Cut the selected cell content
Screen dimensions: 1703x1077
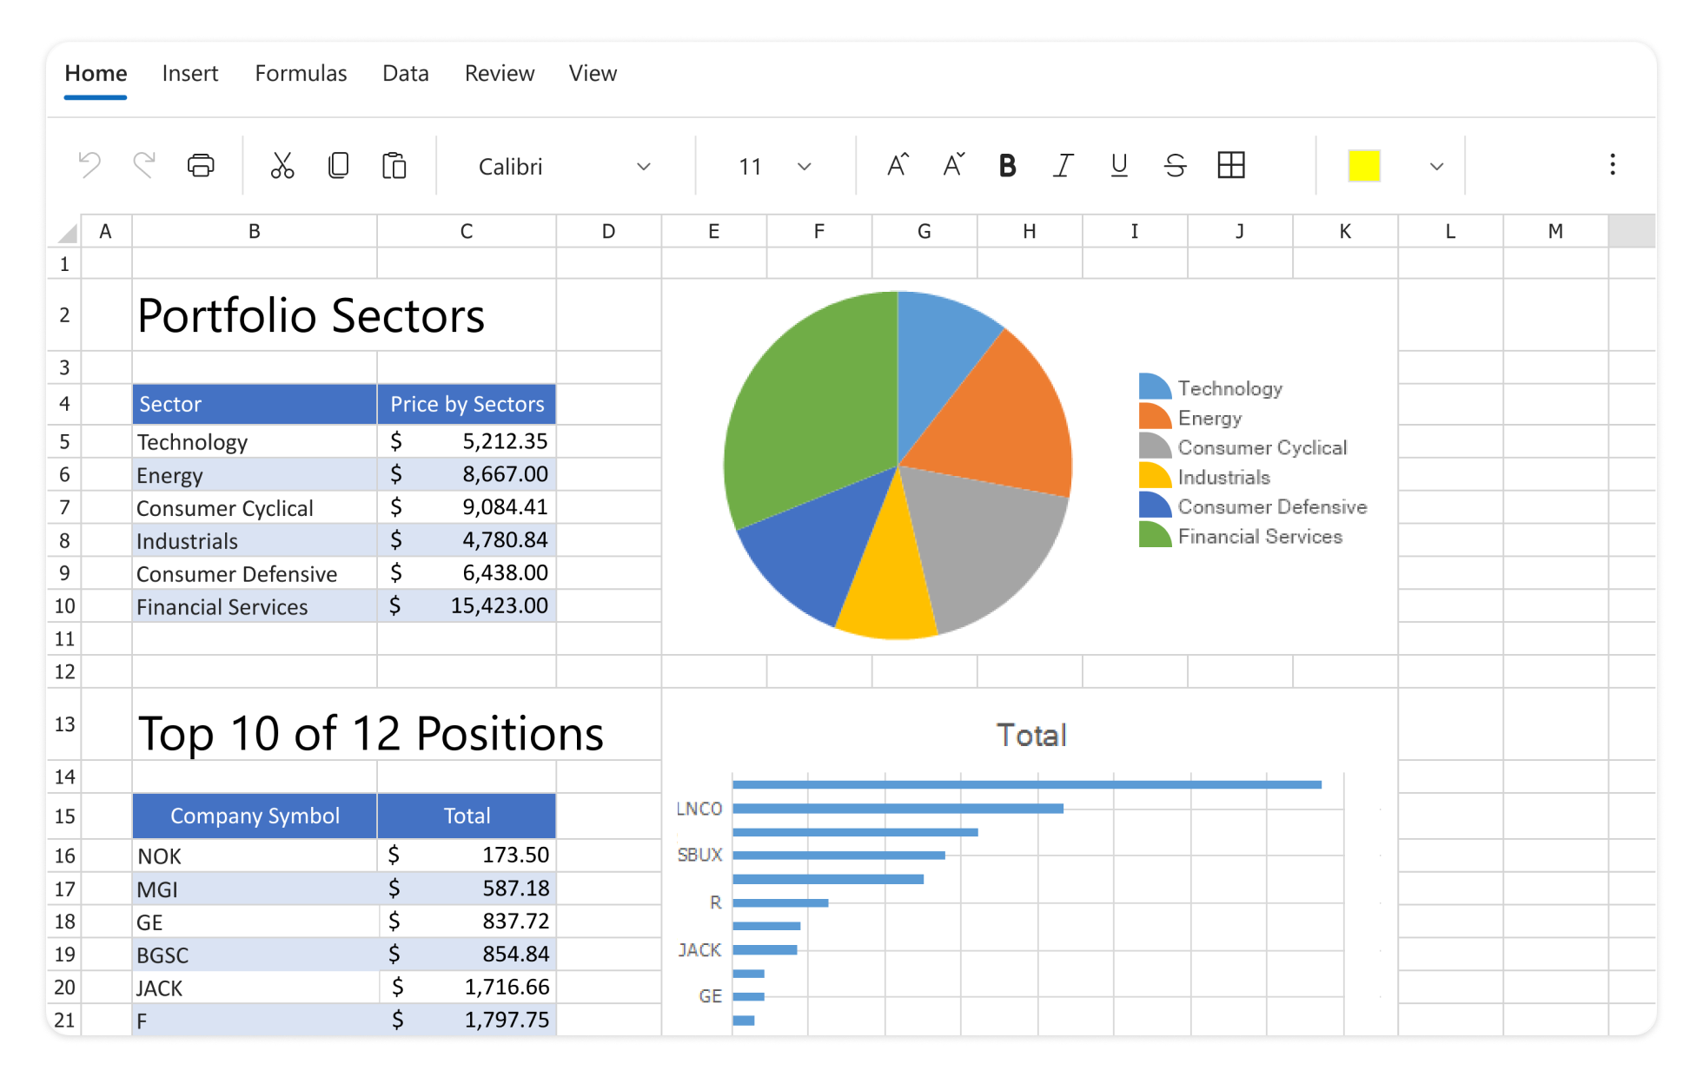282,165
